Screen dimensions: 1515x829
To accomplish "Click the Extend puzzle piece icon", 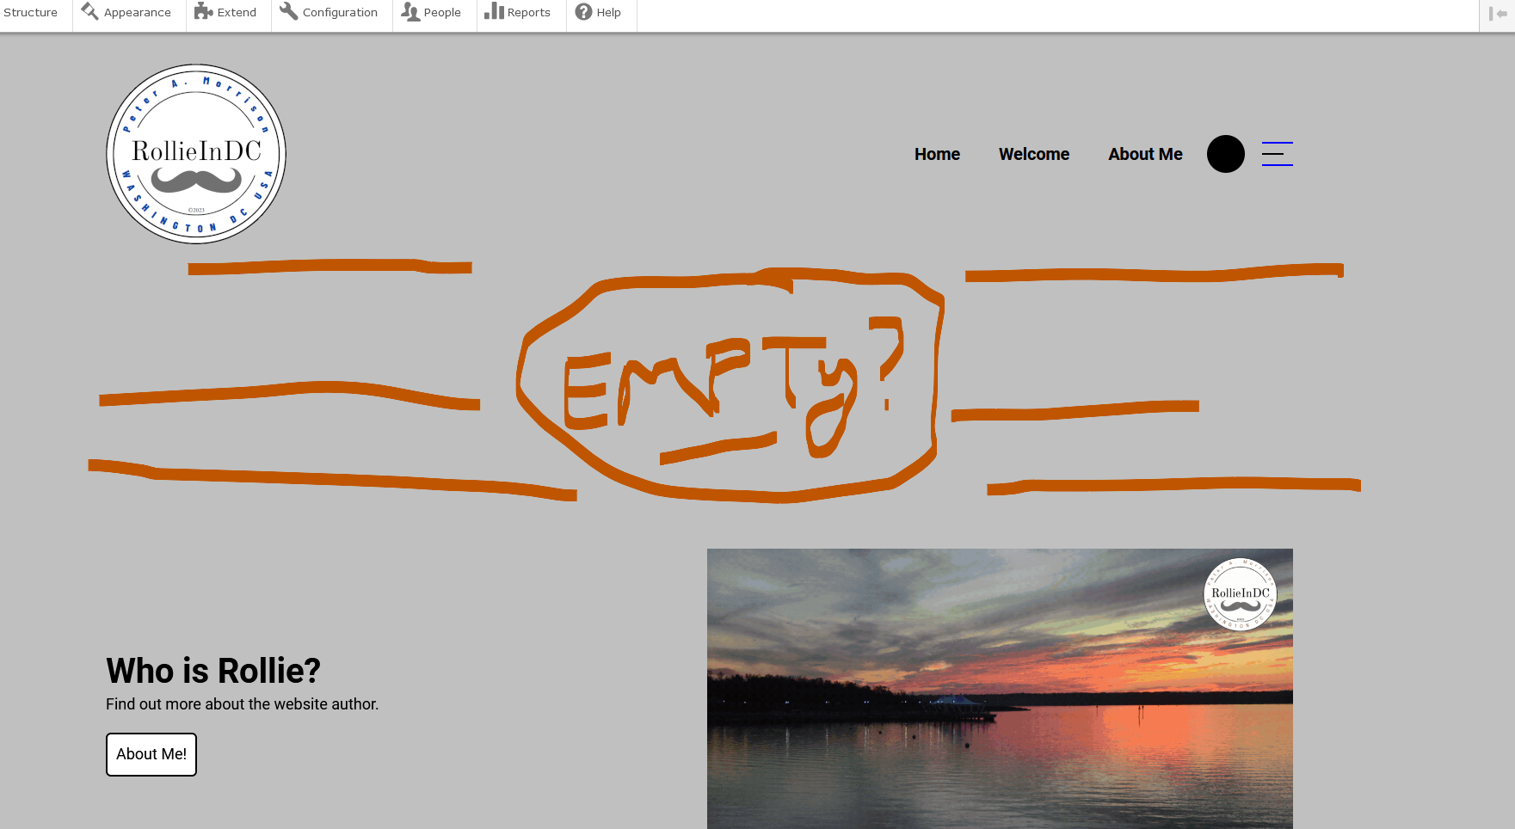I will point(203,11).
